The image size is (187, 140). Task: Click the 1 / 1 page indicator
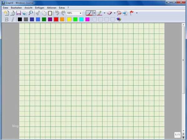tap(177, 135)
